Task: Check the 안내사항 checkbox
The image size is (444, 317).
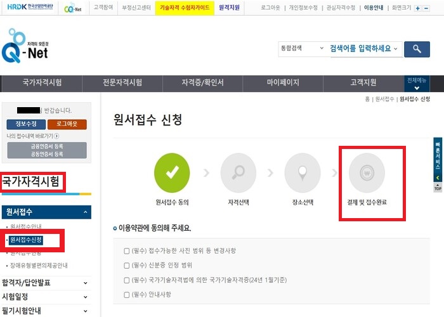Action: pyautogui.click(x=127, y=295)
